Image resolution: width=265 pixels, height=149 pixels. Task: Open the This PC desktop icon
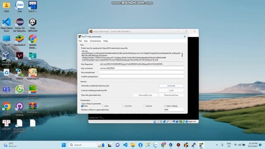pyautogui.click(x=7, y=41)
